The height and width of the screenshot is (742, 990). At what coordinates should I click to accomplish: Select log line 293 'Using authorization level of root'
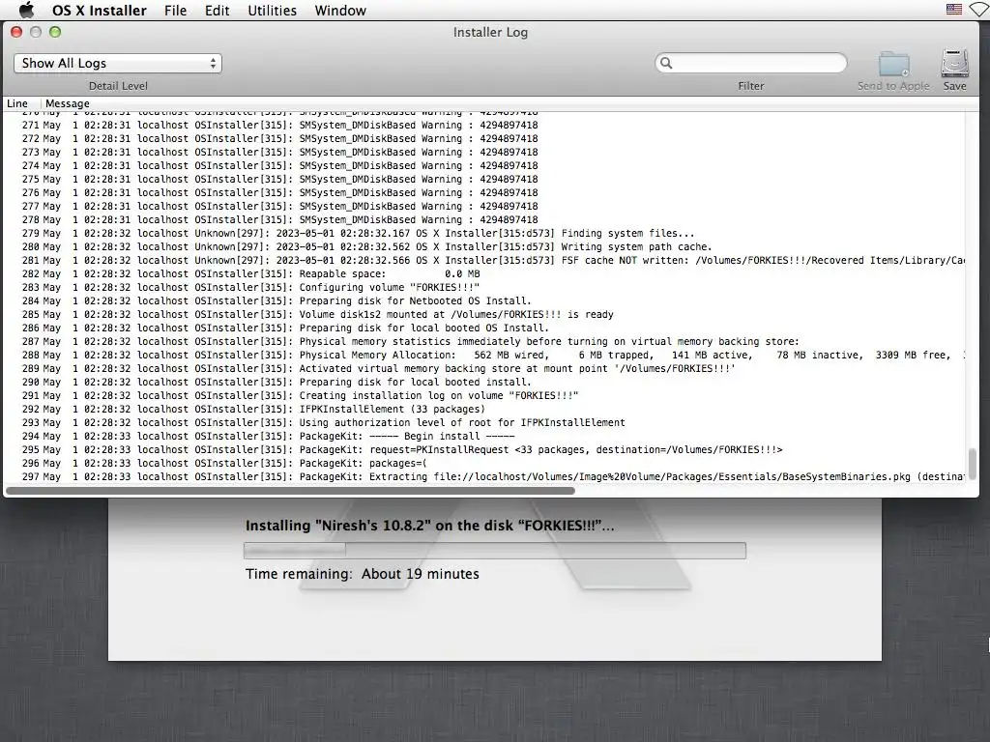[485, 423]
